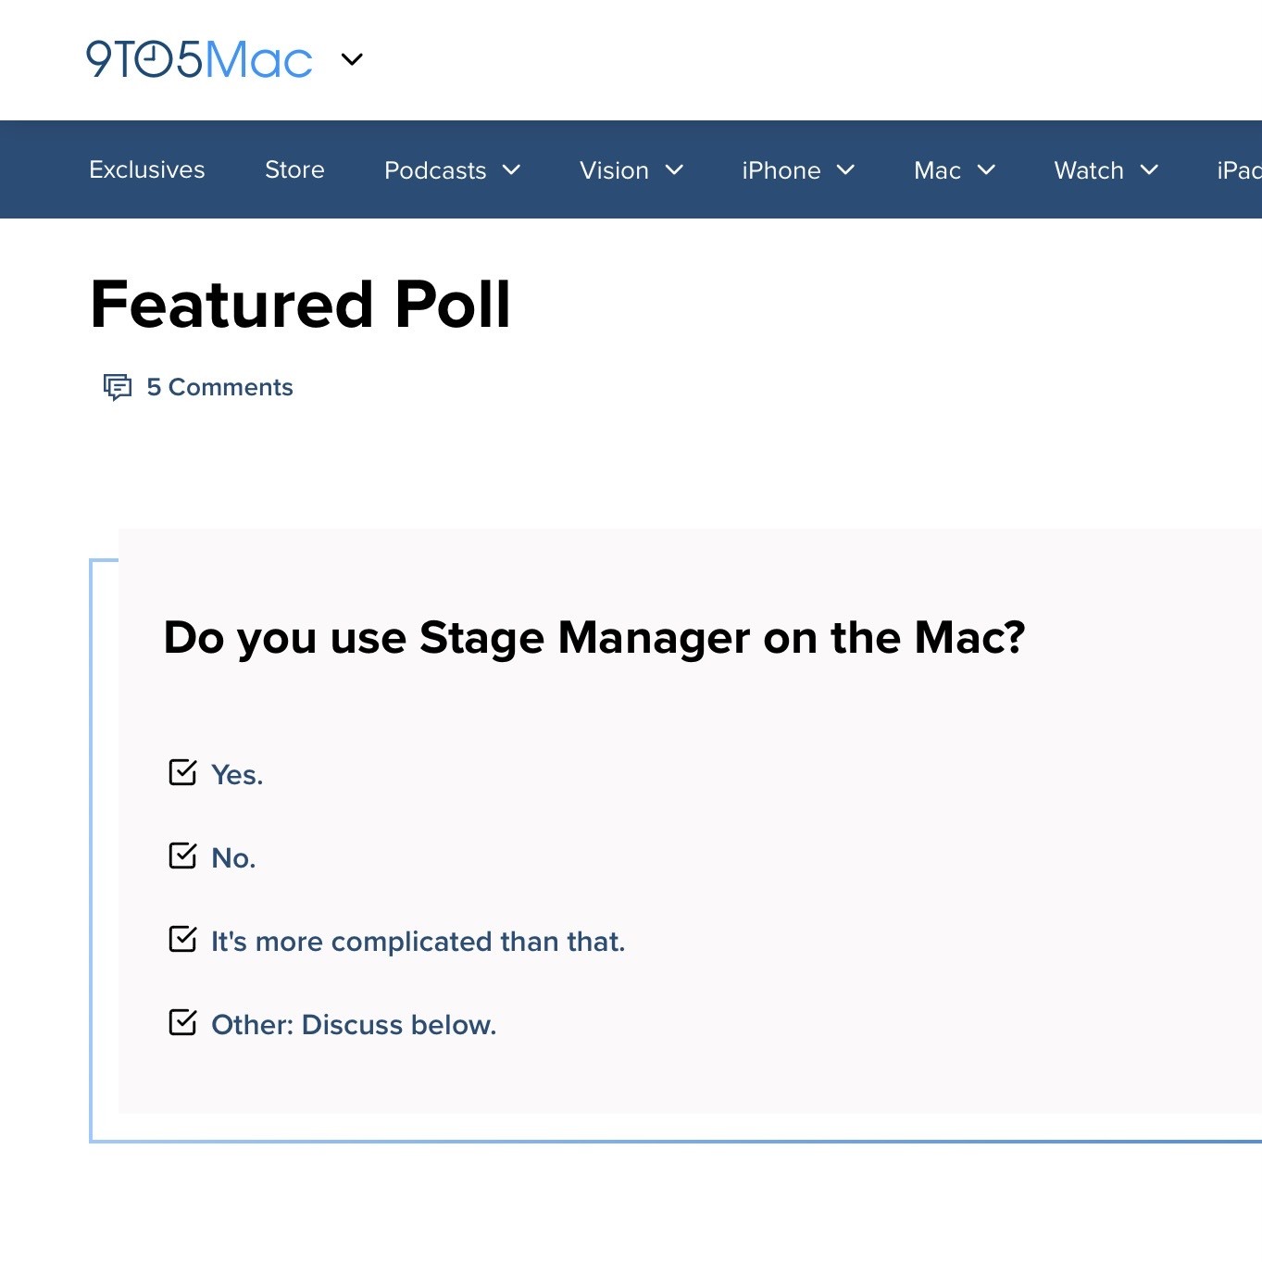Select the 'It's more complicated than that.' answer text
This screenshot has height=1262, width=1262.
tap(418, 942)
